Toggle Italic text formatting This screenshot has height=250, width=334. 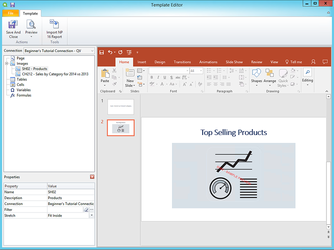click(x=158, y=77)
